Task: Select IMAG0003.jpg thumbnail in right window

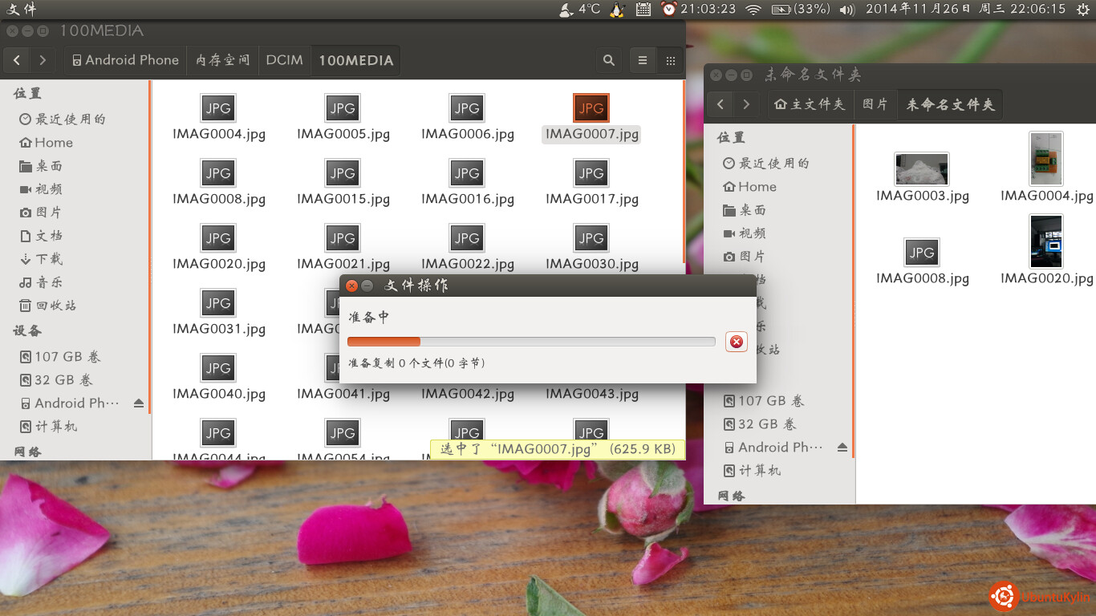Action: (x=921, y=169)
